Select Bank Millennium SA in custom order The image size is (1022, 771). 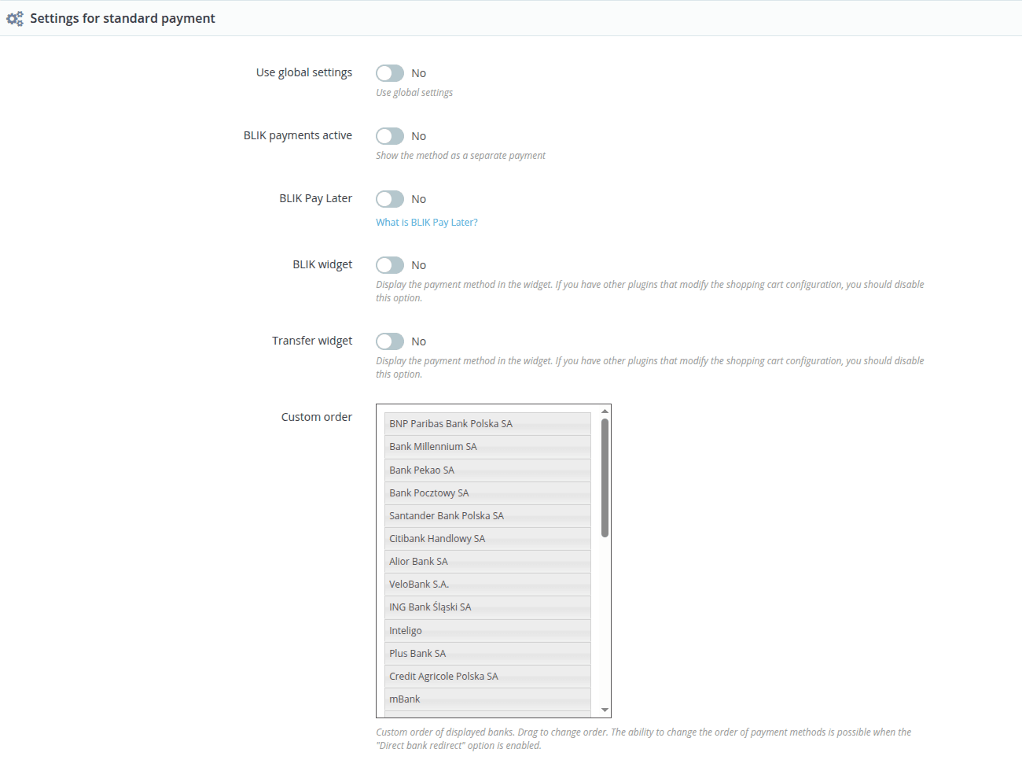tap(487, 447)
